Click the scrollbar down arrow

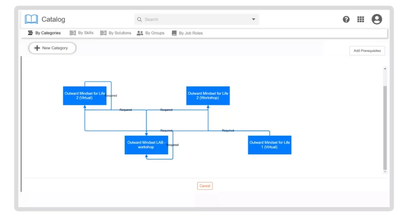(385, 172)
